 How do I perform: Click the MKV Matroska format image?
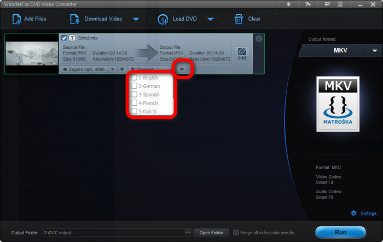338,104
